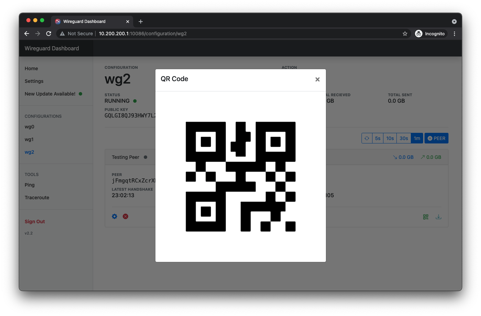
Task: Click the Sign Out link
Action: pos(35,222)
